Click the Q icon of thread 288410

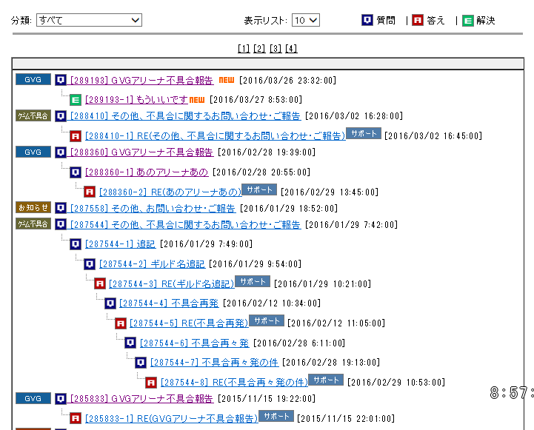(61, 116)
